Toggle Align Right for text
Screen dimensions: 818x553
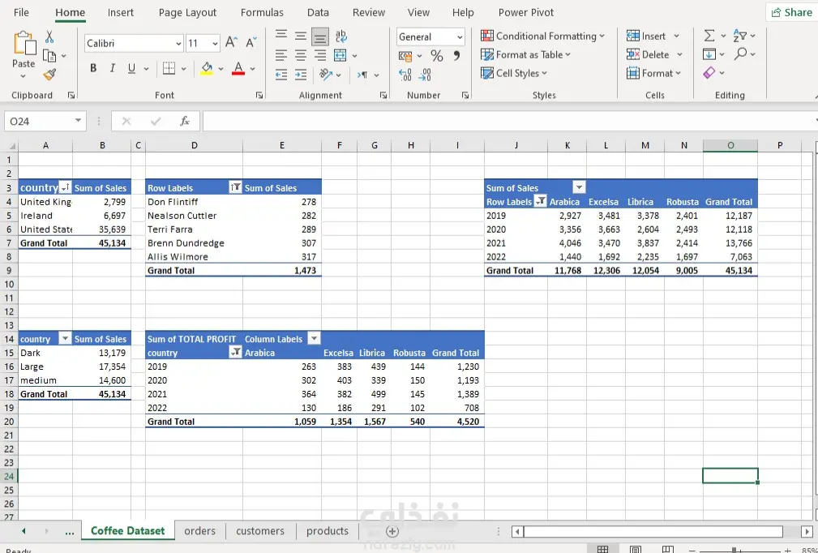[x=320, y=55]
